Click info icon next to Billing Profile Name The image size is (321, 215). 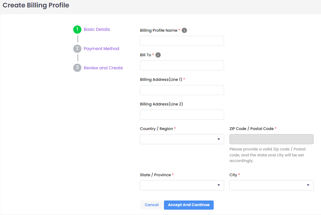[x=184, y=30]
